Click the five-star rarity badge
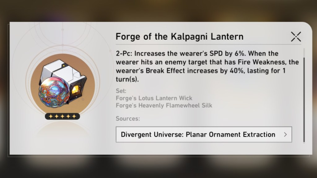 (63, 116)
